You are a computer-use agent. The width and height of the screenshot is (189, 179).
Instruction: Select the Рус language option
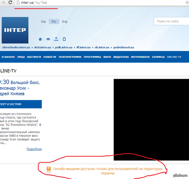54,22
